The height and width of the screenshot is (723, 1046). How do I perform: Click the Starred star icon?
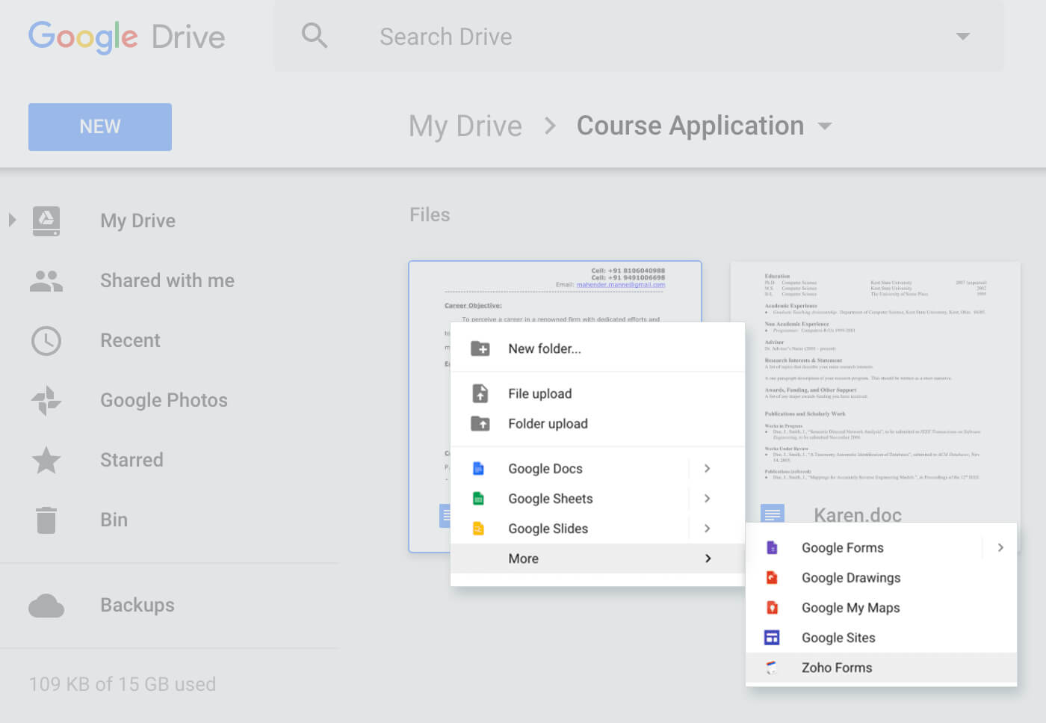(46, 461)
